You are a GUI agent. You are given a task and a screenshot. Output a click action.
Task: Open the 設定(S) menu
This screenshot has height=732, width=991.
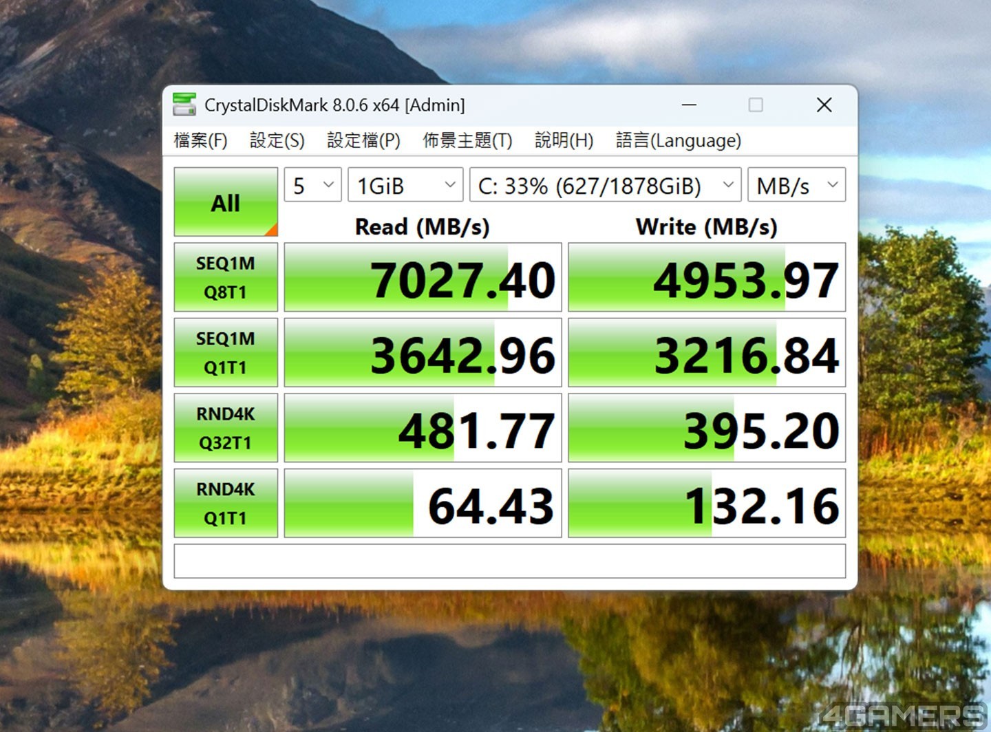(277, 140)
